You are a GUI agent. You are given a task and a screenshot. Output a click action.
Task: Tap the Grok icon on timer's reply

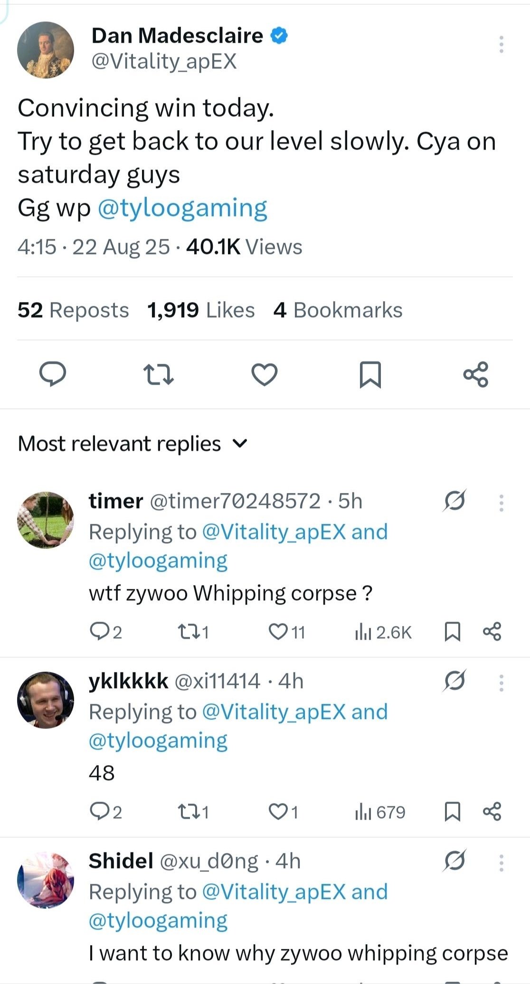tap(454, 501)
